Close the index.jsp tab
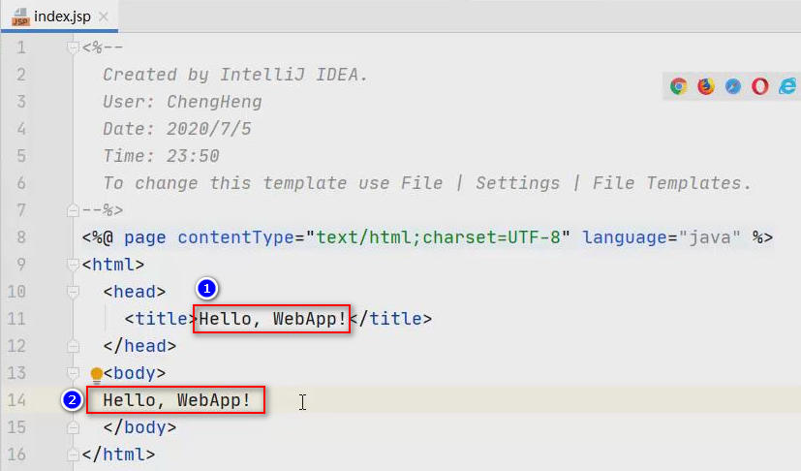Image resolution: width=801 pixels, height=471 pixels. pyautogui.click(x=104, y=16)
